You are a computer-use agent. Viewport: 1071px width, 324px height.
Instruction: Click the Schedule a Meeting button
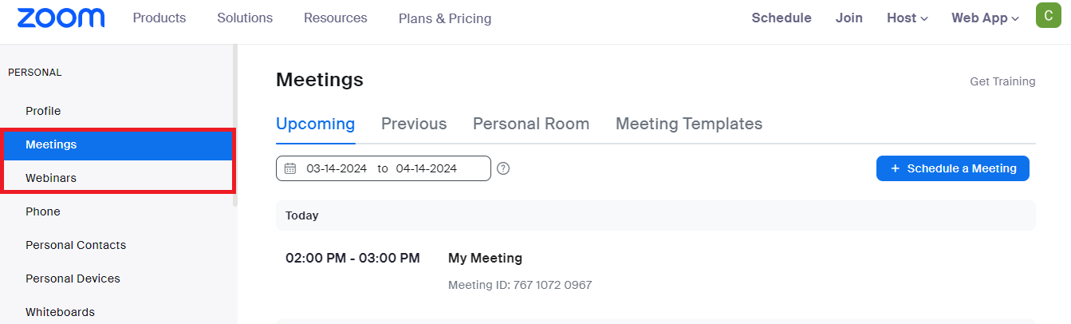point(953,168)
